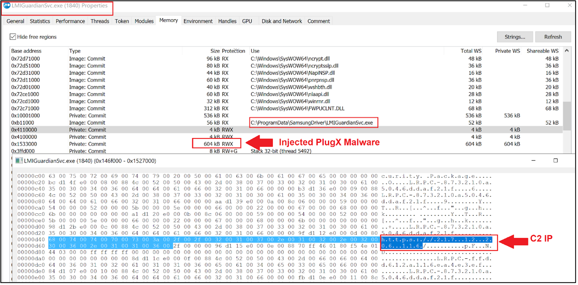Select the GPU tab
Screen dimensions: 578x285
click(247, 21)
